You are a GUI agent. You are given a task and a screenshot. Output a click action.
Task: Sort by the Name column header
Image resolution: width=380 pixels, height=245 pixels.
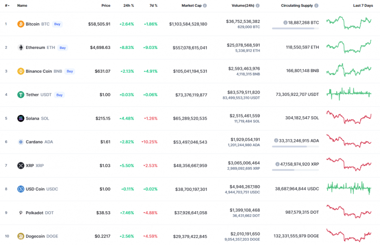(22, 6)
